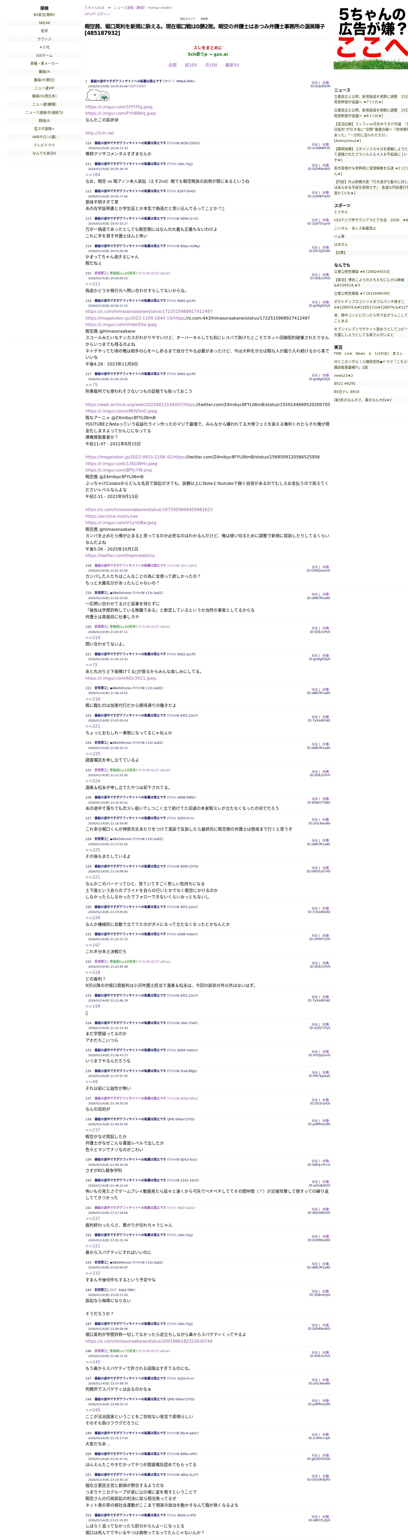The width and height of the screenshot is (408, 1540).
Task: Open imgur VmbnESe.jpeg link in post 216
Action: (x=121, y=325)
